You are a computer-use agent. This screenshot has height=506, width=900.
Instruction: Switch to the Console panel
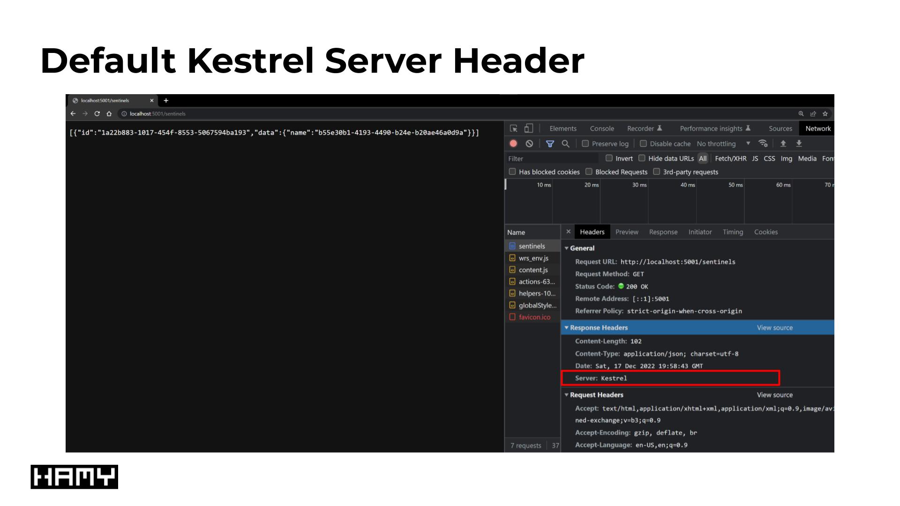[602, 128]
